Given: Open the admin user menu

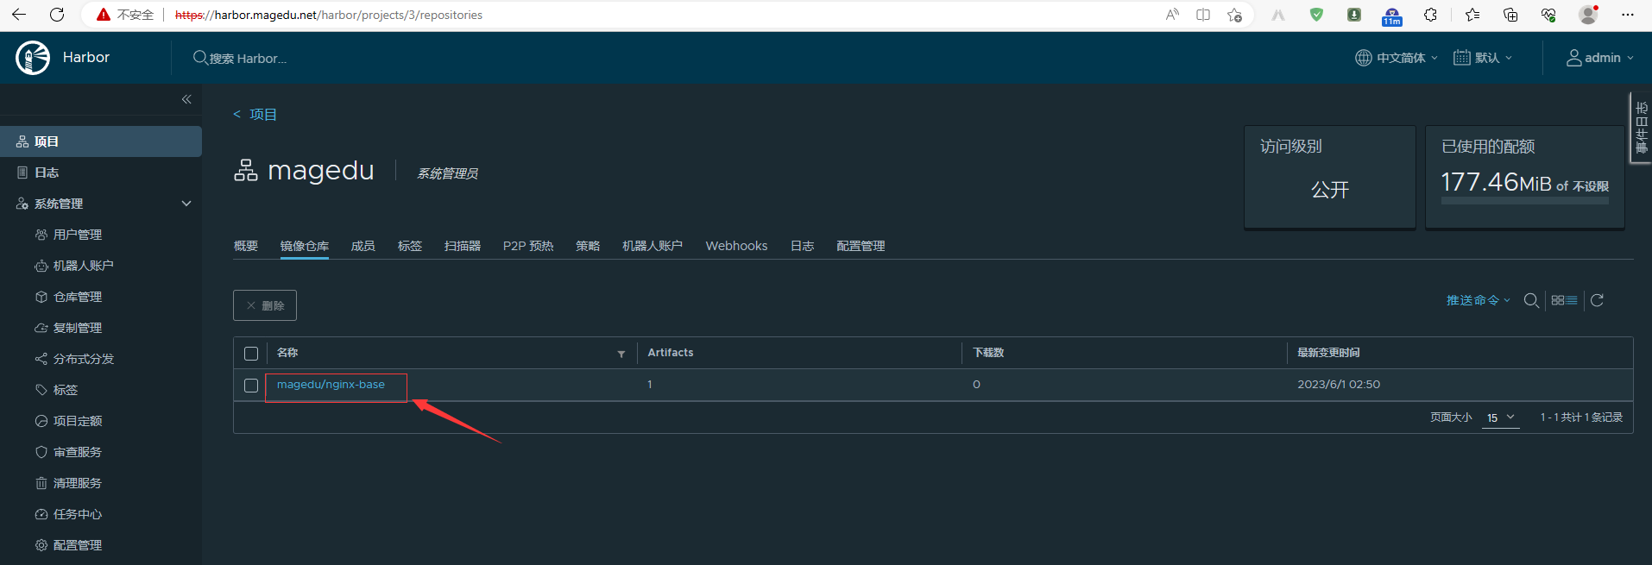Looking at the screenshot, I should coord(1600,58).
